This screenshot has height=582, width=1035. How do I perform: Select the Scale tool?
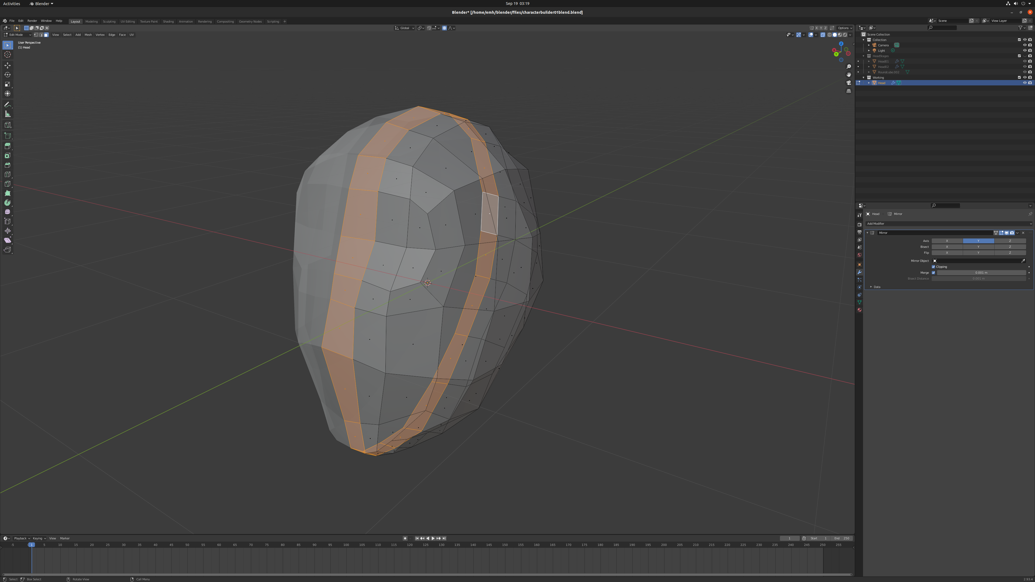(8, 84)
